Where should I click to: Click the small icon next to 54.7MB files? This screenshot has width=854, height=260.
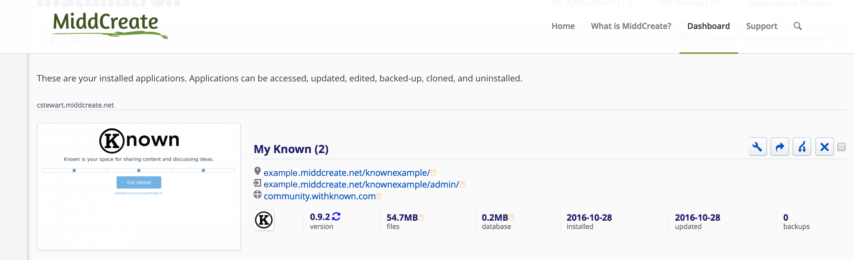point(421,218)
